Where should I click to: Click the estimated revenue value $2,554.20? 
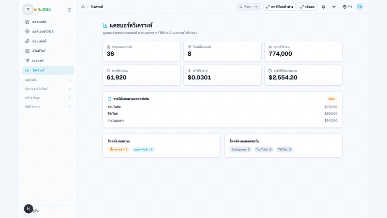pyautogui.click(x=283, y=78)
